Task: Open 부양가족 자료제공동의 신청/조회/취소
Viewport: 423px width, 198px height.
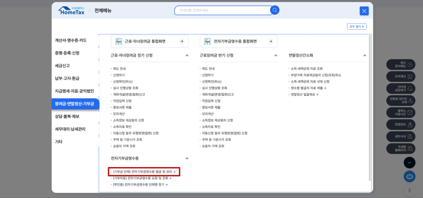Action: click(316, 75)
